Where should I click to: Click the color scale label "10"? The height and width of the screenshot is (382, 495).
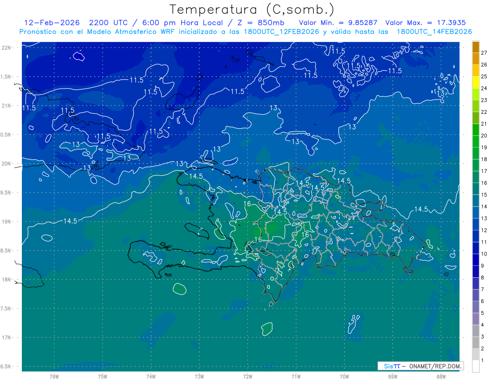[484, 254]
